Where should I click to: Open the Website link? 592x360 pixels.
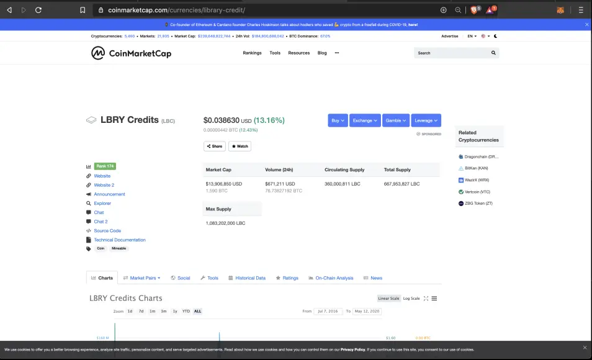click(102, 176)
